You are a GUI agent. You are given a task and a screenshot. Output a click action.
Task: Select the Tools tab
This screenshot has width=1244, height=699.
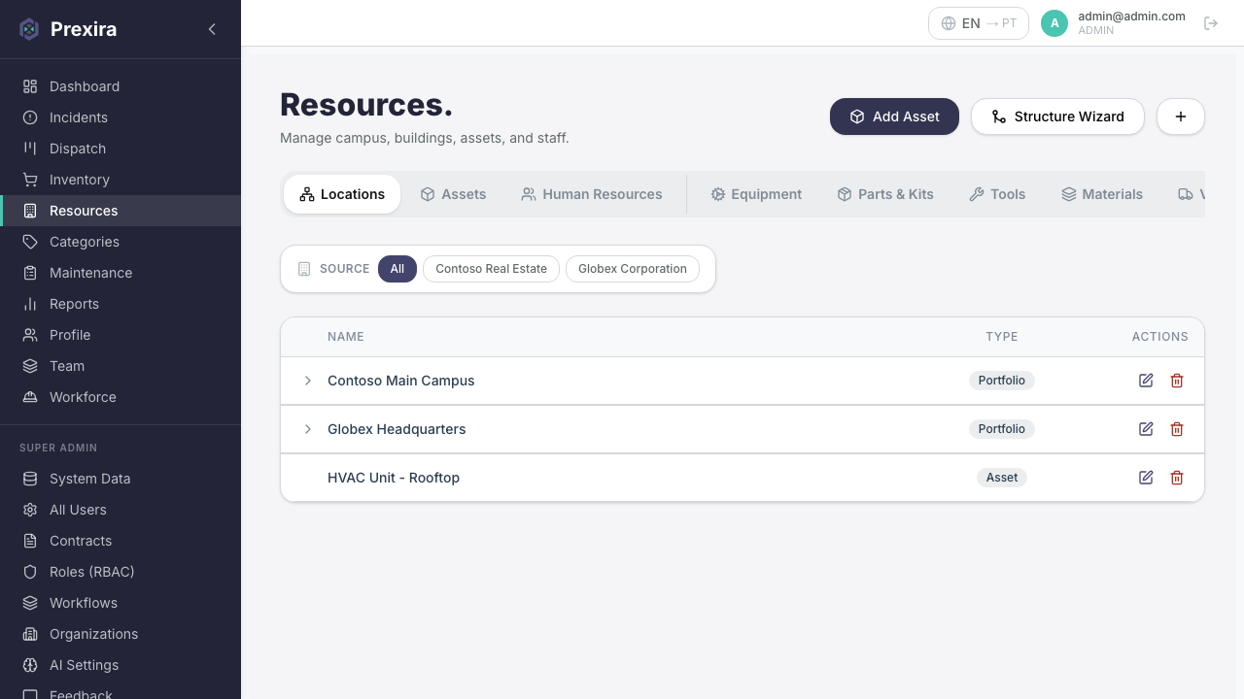coord(997,194)
